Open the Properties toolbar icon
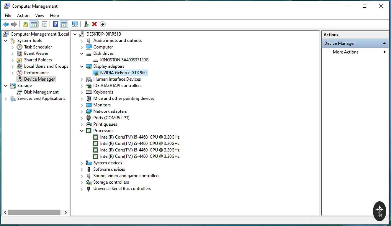The width and height of the screenshot is (391, 226). coord(45,24)
